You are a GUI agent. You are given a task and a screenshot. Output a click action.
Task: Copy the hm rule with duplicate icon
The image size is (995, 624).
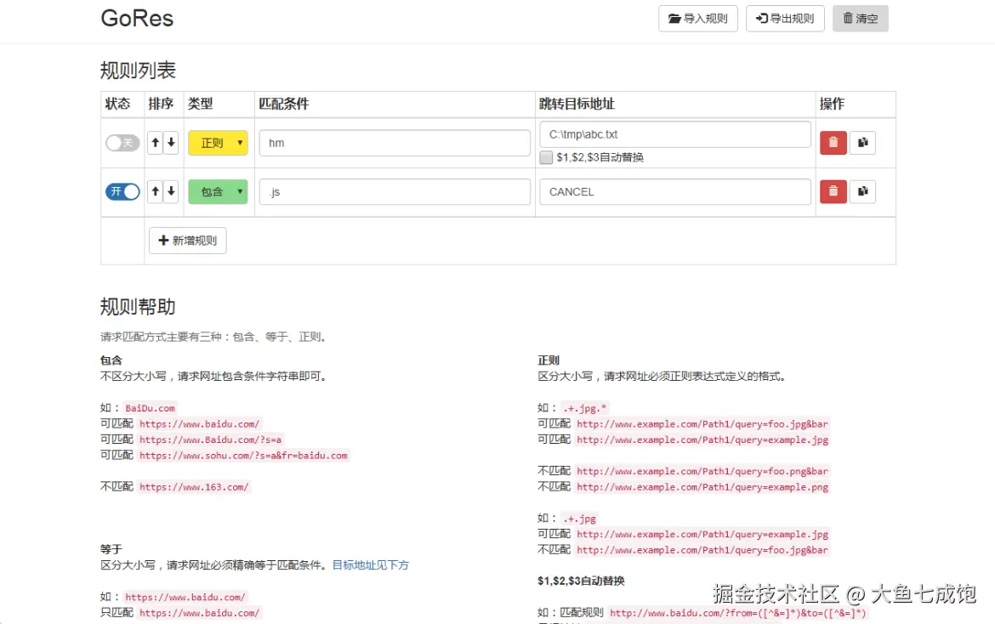tap(862, 143)
